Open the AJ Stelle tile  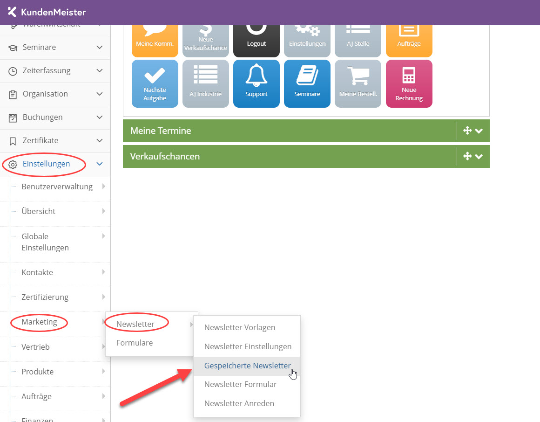[x=358, y=41]
